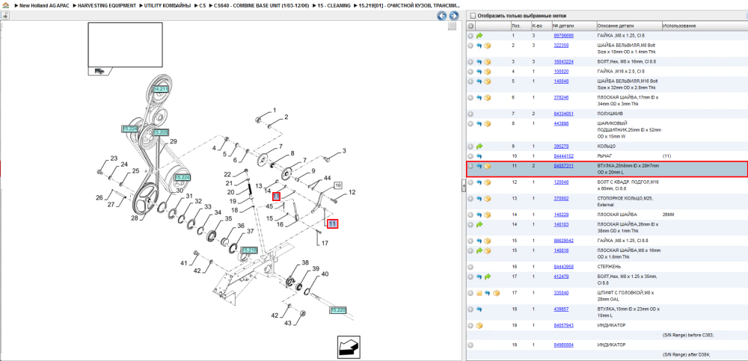Open 'UTILITY КОМБАЙНЫ' breadcrumb level
The width and height of the screenshot is (748, 361).
(x=168, y=5)
